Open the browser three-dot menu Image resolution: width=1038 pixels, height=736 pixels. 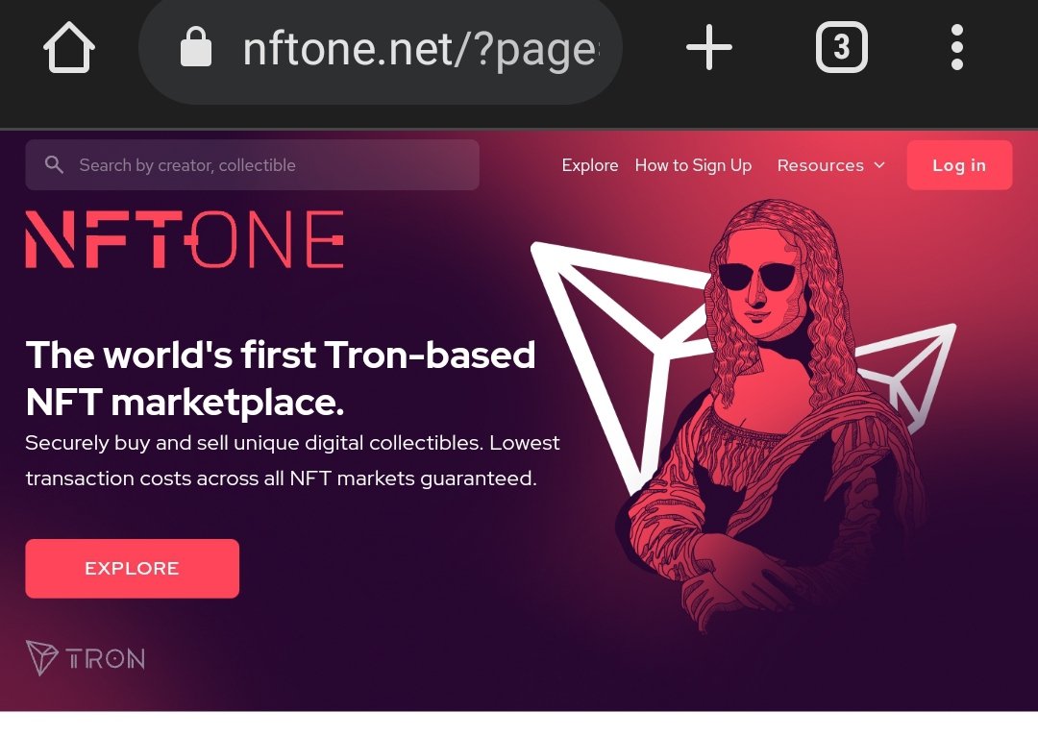point(956,47)
